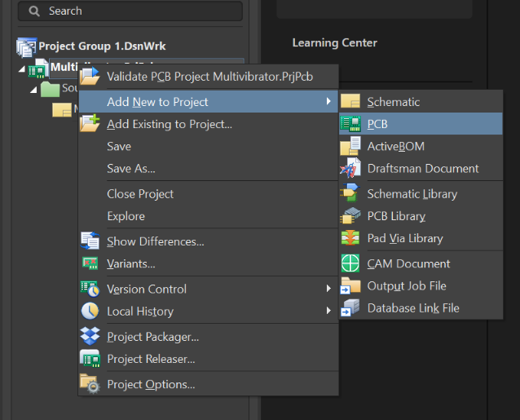Choose Add Existing to Project option
The height and width of the screenshot is (420, 520).
[x=169, y=124]
